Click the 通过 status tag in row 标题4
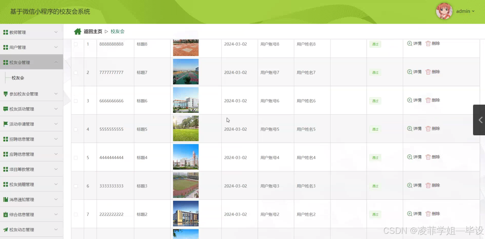 (375, 158)
